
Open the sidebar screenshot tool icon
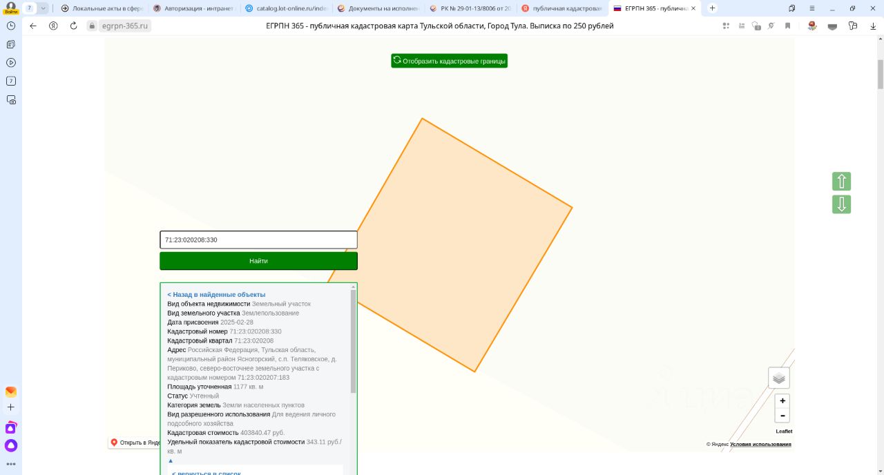pos(11,99)
